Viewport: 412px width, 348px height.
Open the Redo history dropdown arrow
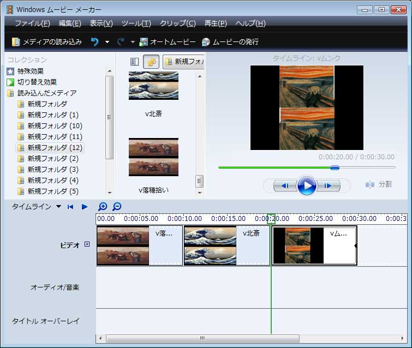(133, 42)
